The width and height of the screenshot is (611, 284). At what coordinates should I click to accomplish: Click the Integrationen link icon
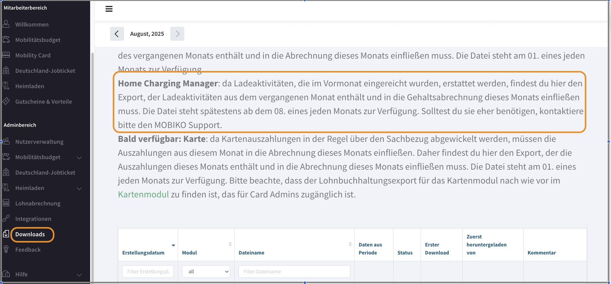[6, 219]
